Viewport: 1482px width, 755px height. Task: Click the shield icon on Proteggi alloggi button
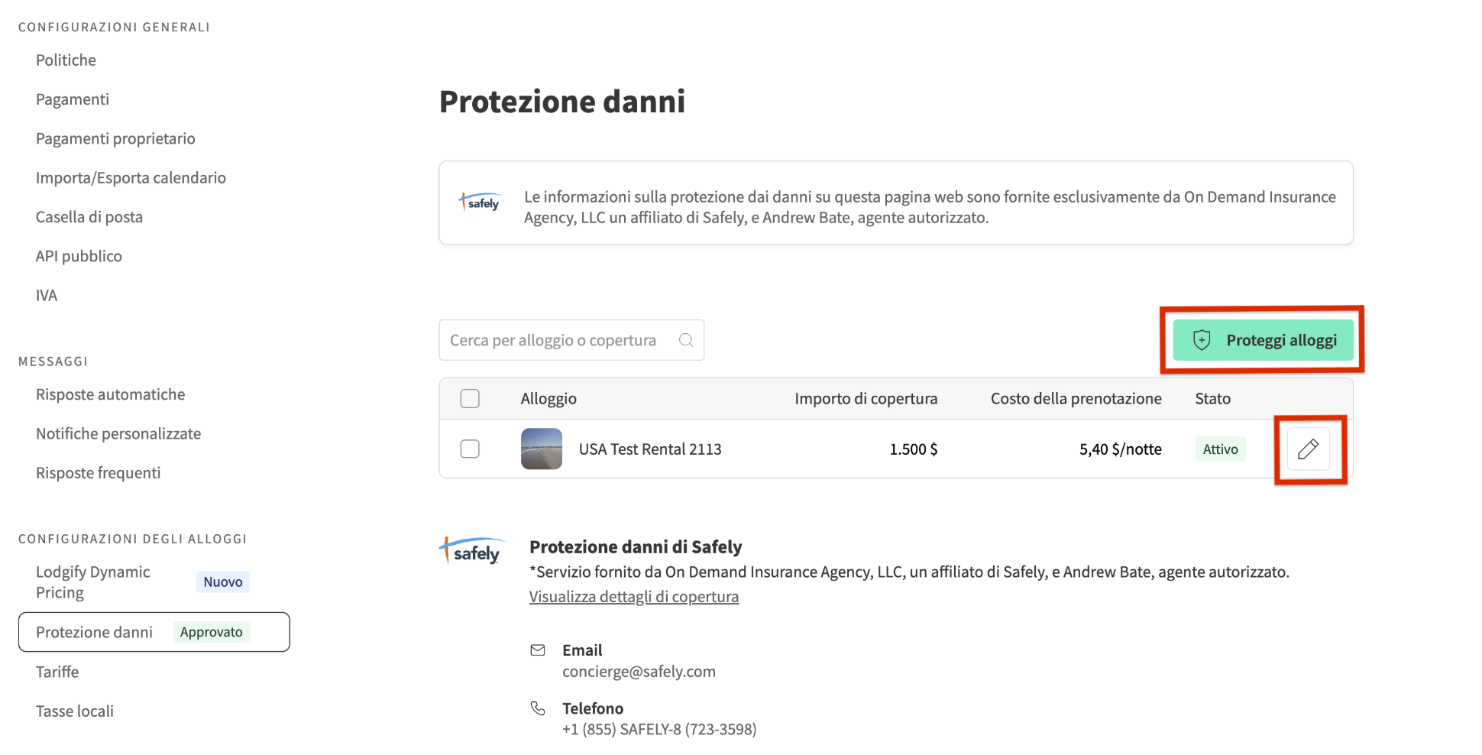coord(1202,339)
